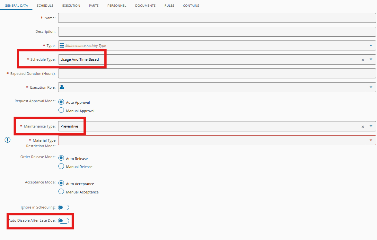377x240 pixels.
Task: Go to the Parts tab
Action: (94, 5)
